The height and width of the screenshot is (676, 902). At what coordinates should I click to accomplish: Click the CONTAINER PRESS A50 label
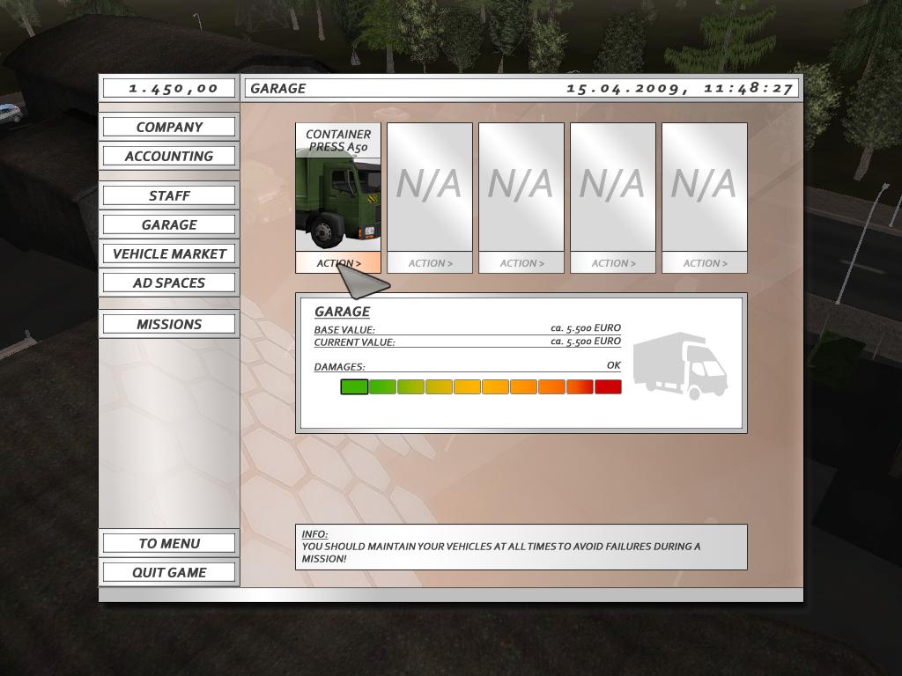(x=338, y=140)
